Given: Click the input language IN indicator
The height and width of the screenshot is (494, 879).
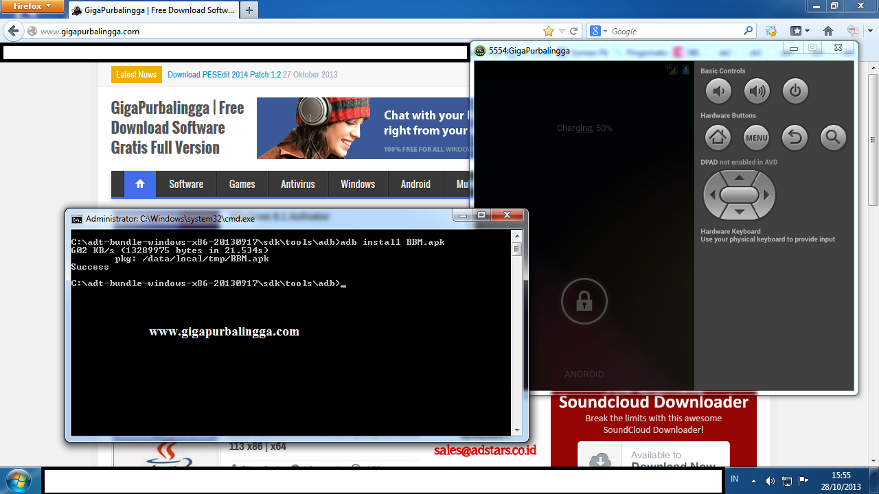Looking at the screenshot, I should 735,479.
